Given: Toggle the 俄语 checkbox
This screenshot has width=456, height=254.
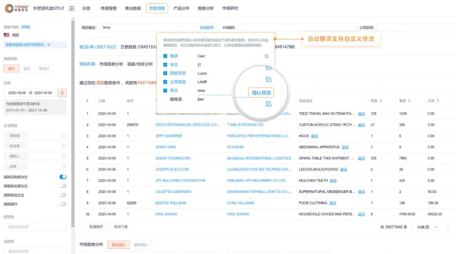Looking at the screenshot, I should 165,56.
